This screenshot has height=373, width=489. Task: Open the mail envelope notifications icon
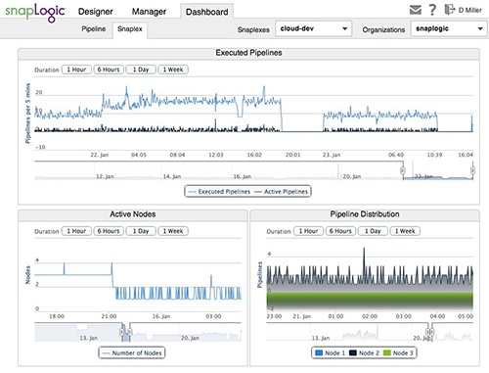416,10
